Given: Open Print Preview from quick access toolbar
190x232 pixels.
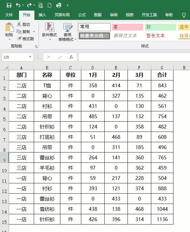Looking at the screenshot, I should coord(41,5).
